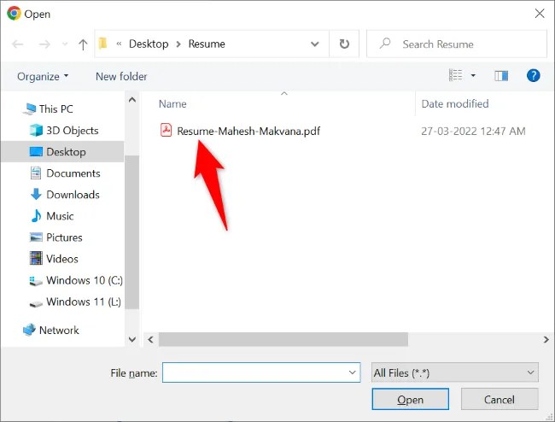Open the view options dropdown arrow
555x422 pixels.
click(x=473, y=75)
